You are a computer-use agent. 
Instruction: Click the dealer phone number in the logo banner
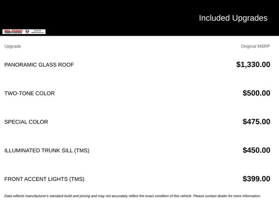coord(37,30)
